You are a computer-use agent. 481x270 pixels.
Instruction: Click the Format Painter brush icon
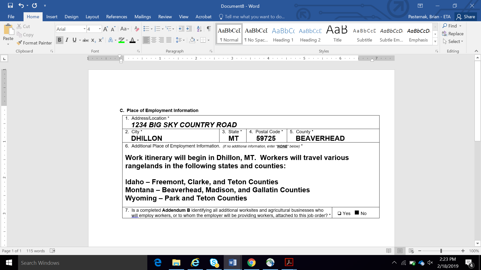point(19,43)
